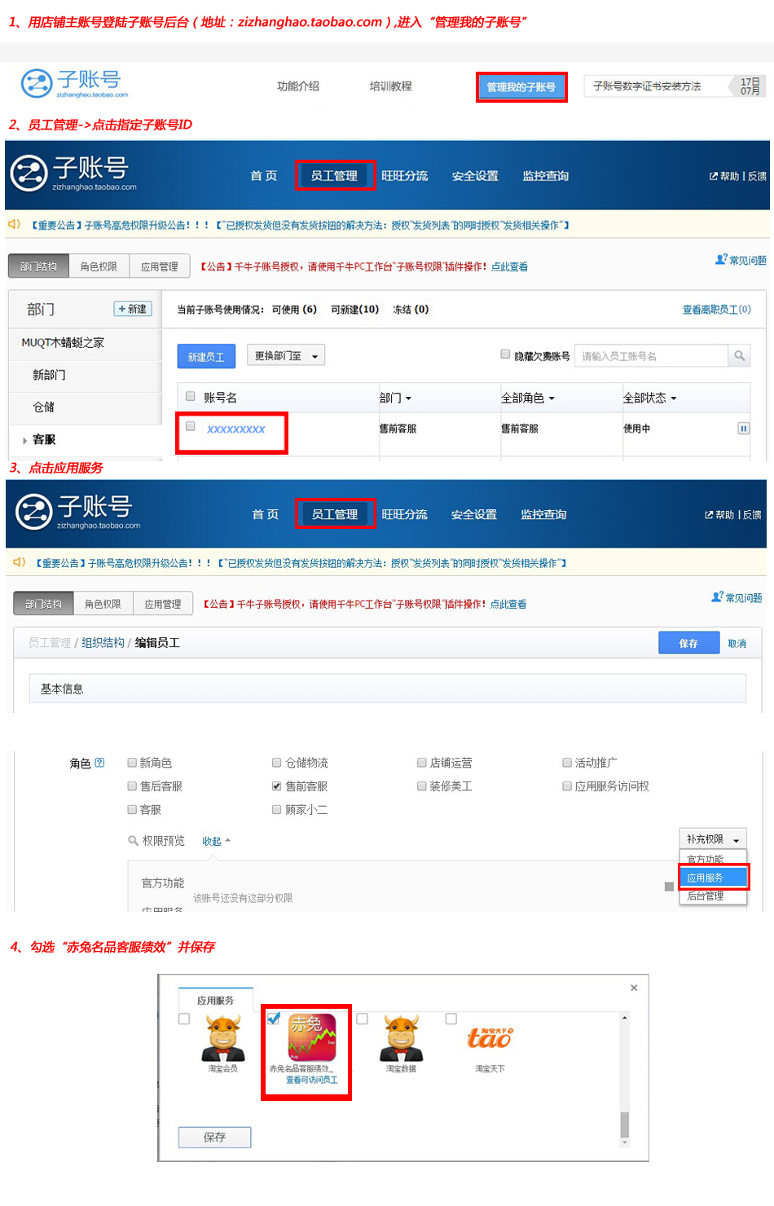Click the 新建员工 button
Viewport: 774px width, 1206px height.
[206, 357]
